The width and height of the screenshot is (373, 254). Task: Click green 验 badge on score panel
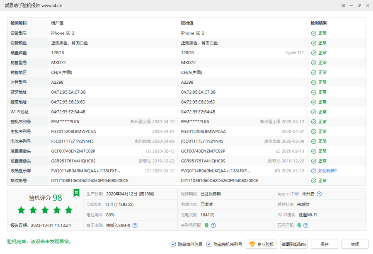pyautogui.click(x=76, y=193)
